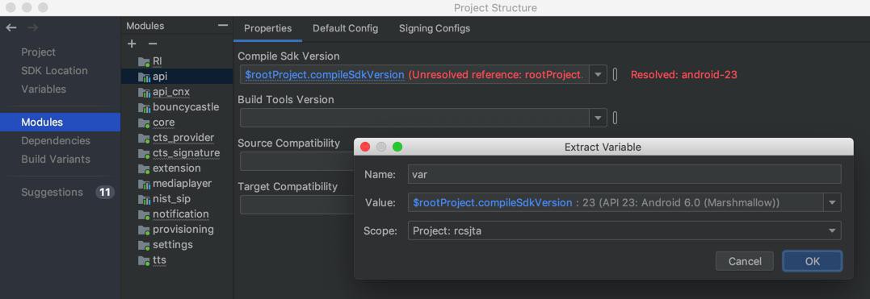870x299 pixels.
Task: Click the forward arrow navigation icon
Action: pos(33,27)
